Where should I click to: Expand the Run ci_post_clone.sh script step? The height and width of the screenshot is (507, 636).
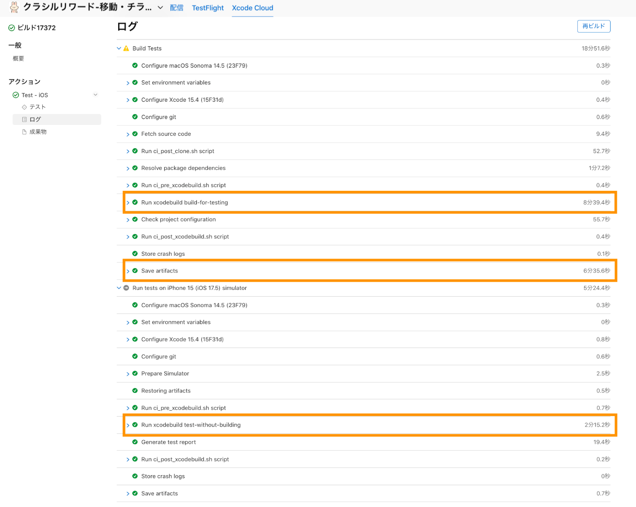pos(128,151)
